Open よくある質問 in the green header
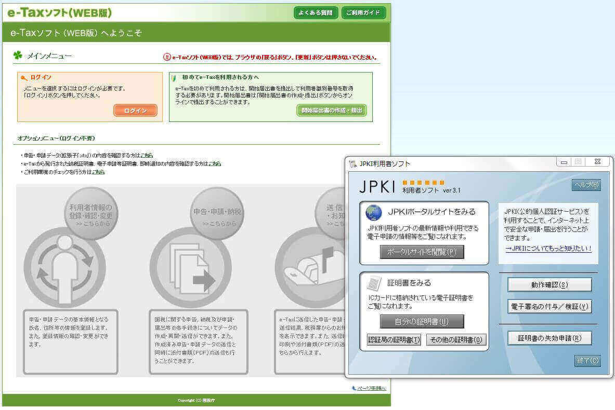 [316, 12]
